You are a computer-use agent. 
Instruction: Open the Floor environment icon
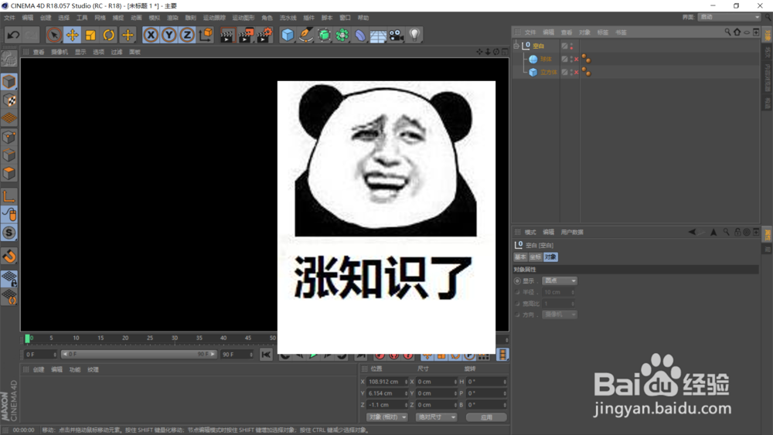click(378, 36)
